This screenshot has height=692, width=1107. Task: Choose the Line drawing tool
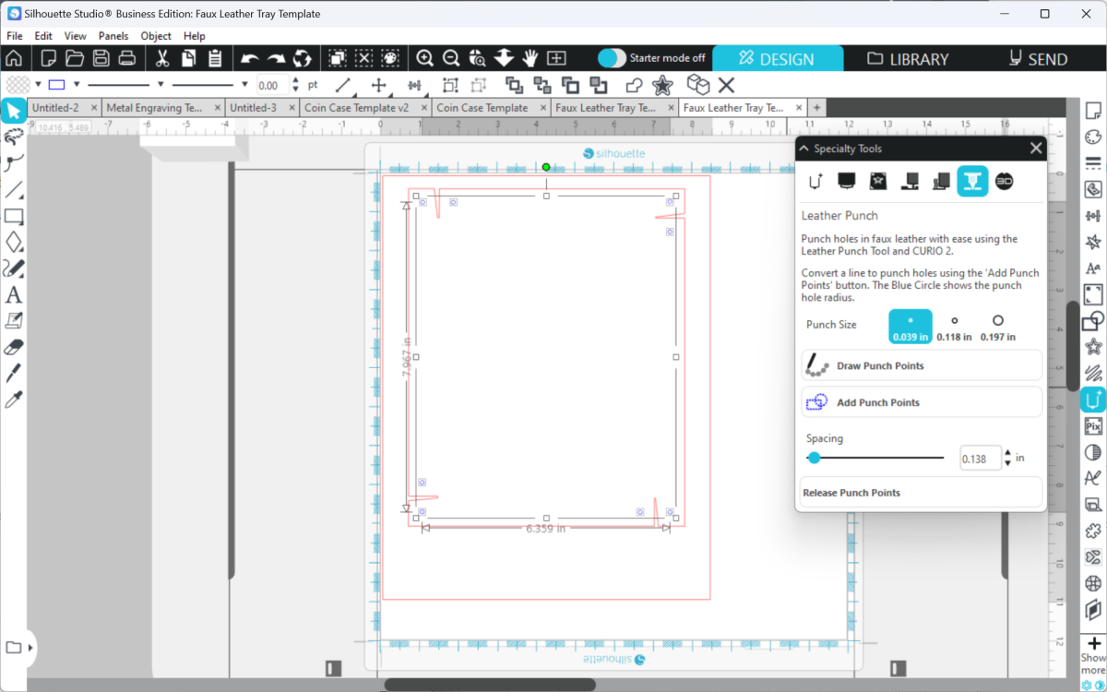[14, 191]
